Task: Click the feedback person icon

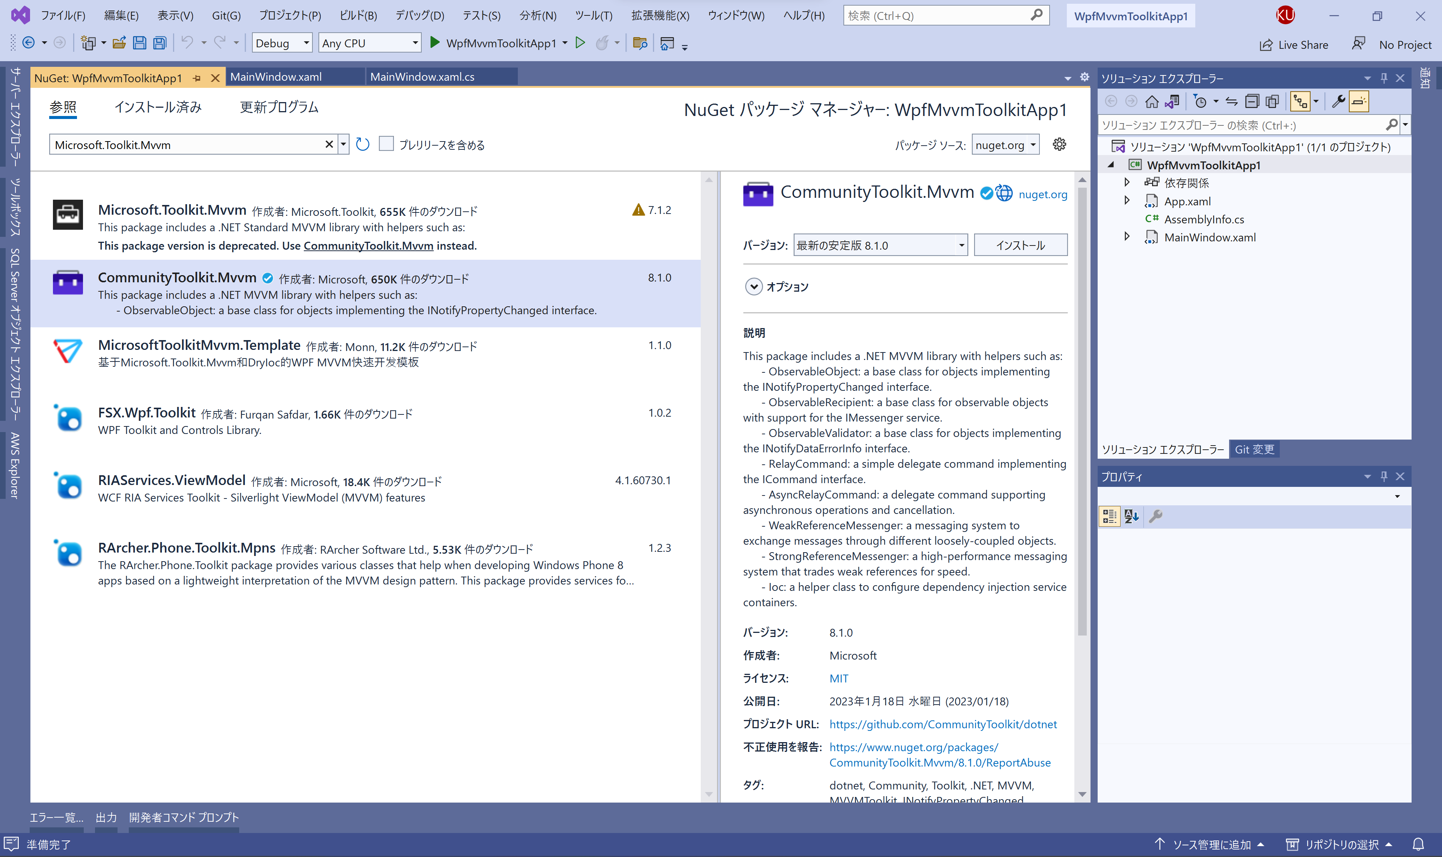Action: (x=1358, y=44)
